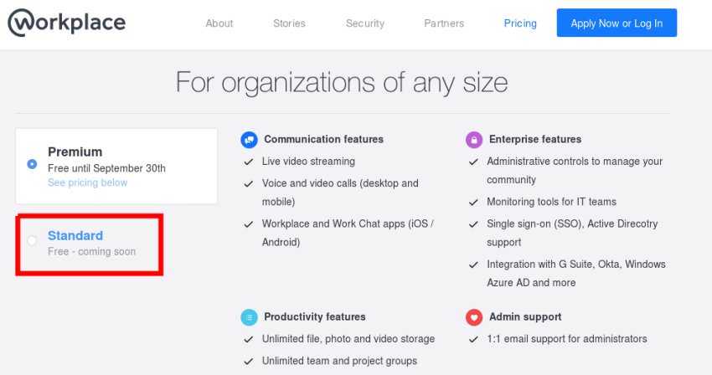
Task: Go to the Stories page
Action: [x=289, y=23]
